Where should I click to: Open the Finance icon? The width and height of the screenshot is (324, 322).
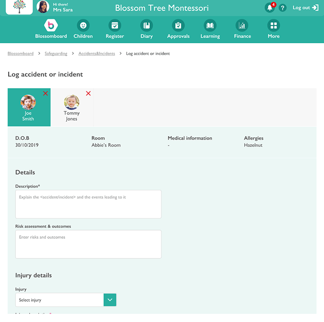point(242,26)
